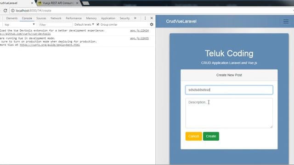Open the DevTools settings gear
This screenshot has height=165, width=294.
(x=152, y=24)
